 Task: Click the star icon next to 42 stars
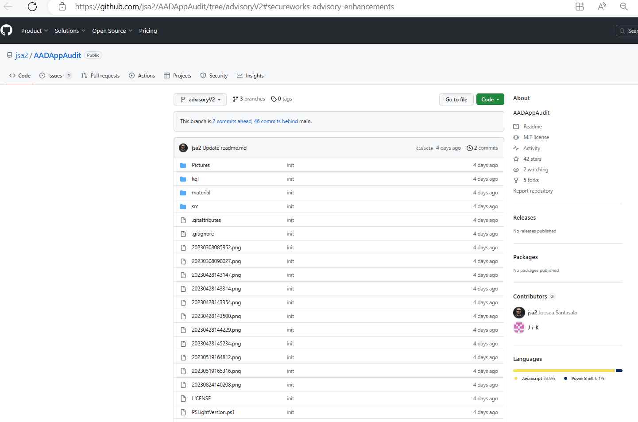(x=516, y=159)
